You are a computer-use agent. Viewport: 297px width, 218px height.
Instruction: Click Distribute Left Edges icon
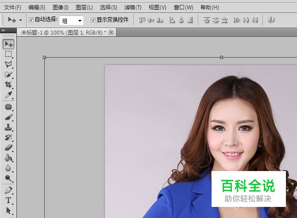point(237,20)
